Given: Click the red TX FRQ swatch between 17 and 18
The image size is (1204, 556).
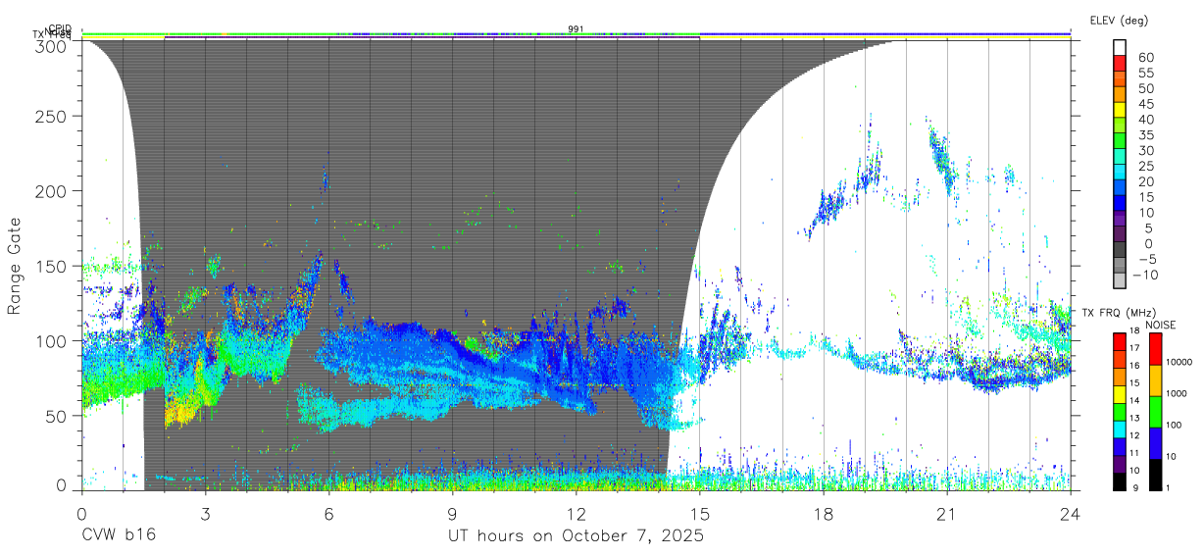Looking at the screenshot, I should (1121, 340).
